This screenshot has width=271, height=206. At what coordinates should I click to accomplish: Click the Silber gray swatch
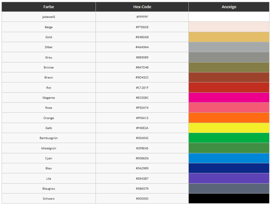pyautogui.click(x=229, y=47)
